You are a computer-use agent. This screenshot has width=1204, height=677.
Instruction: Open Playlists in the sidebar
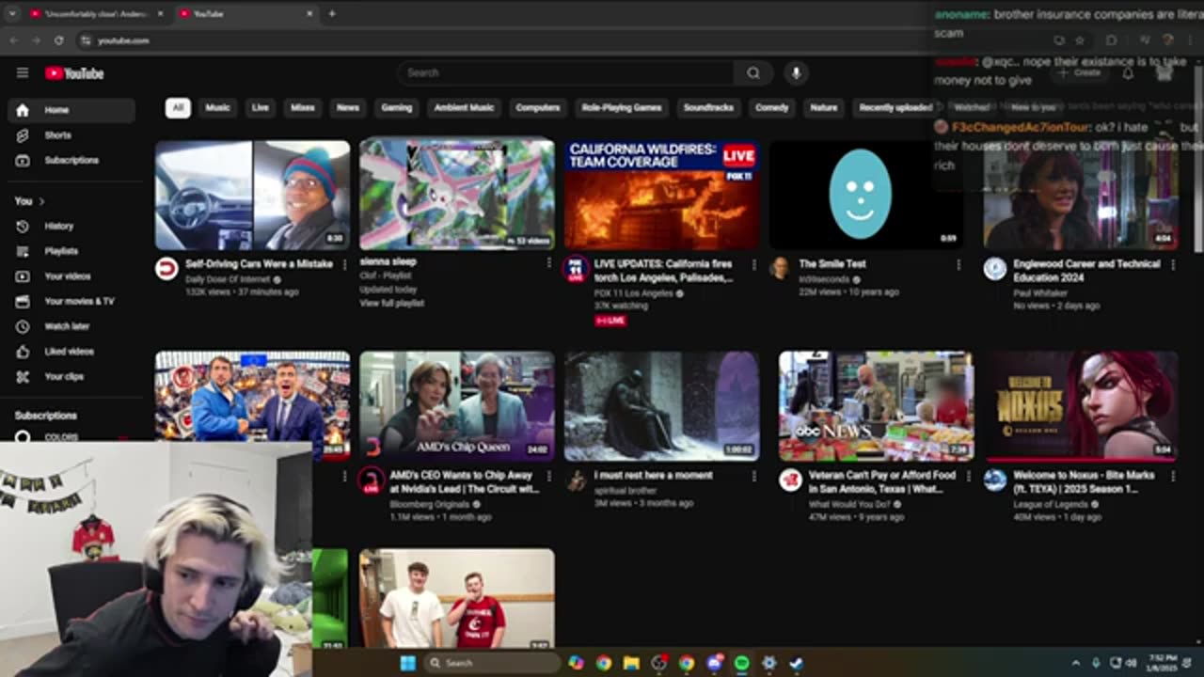click(71, 251)
